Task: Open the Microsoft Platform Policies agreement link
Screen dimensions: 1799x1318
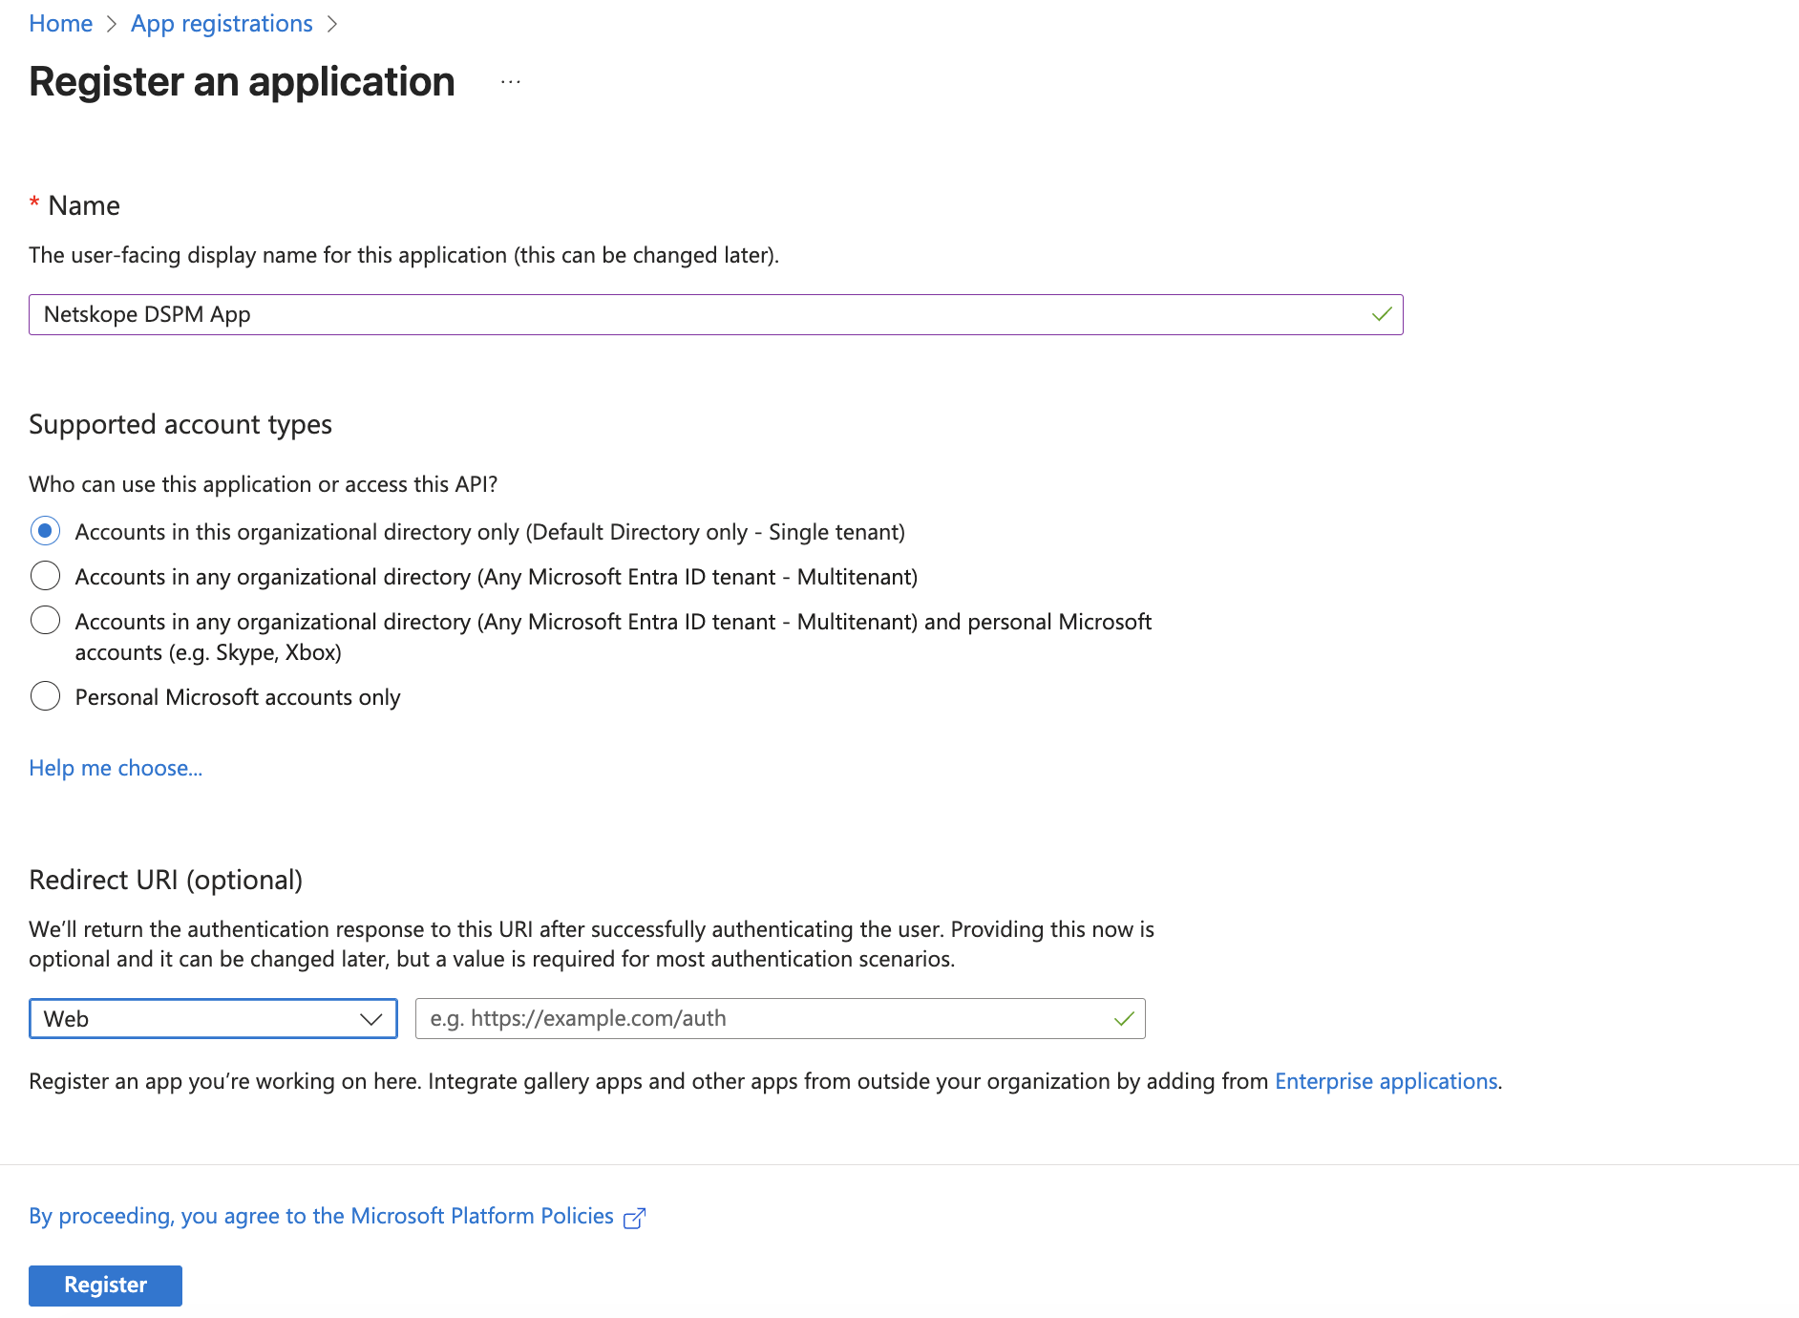Action: coord(321,1216)
